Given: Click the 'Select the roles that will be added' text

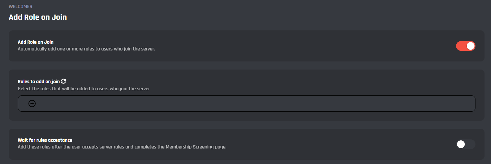Looking at the screenshot, I should click(84, 89).
